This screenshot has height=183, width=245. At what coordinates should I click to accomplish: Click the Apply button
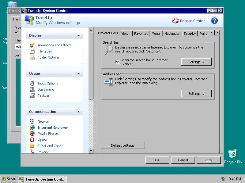(x=209, y=160)
